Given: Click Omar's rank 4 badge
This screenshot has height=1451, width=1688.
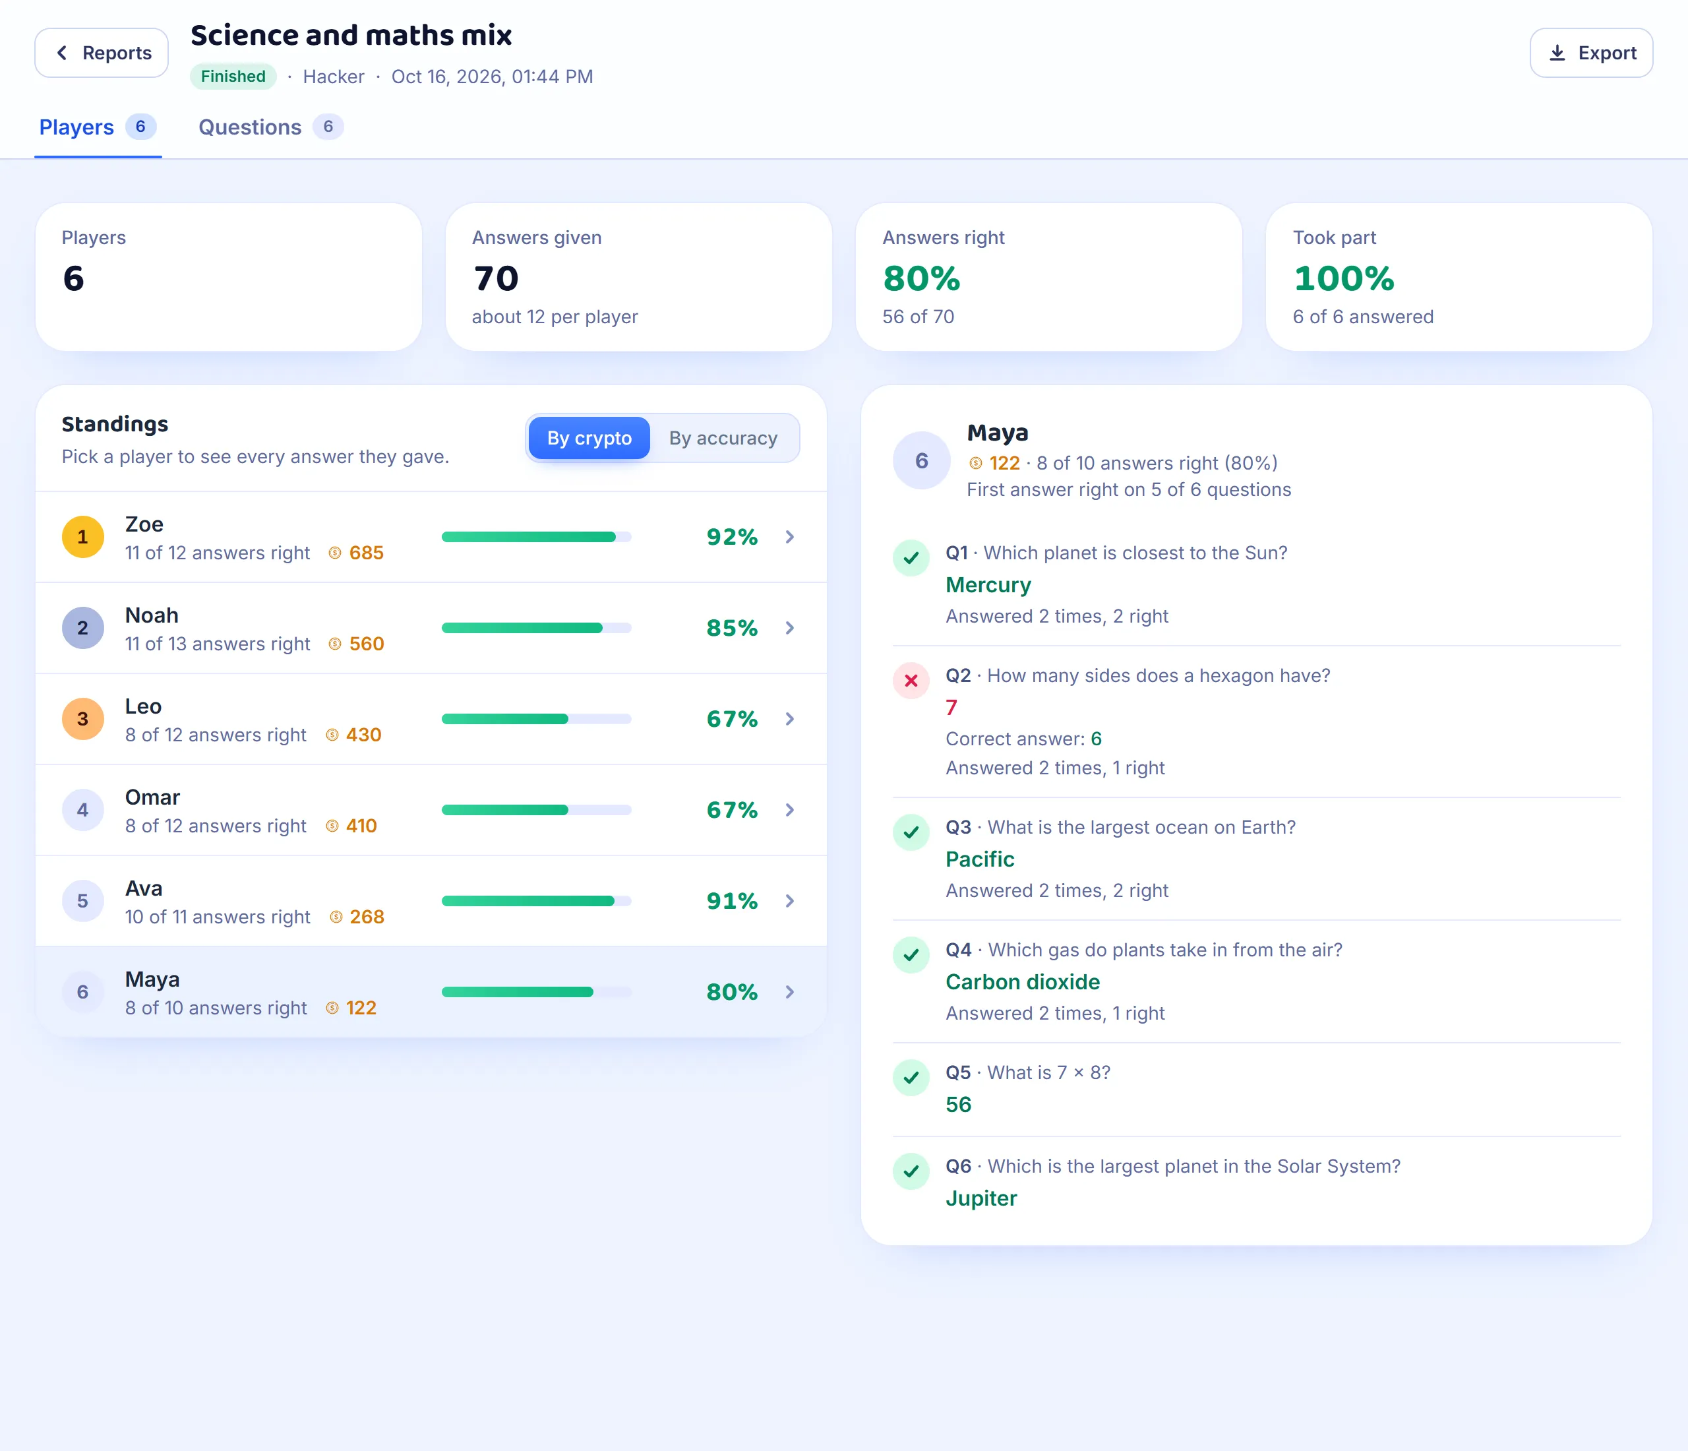Looking at the screenshot, I should click(83, 810).
